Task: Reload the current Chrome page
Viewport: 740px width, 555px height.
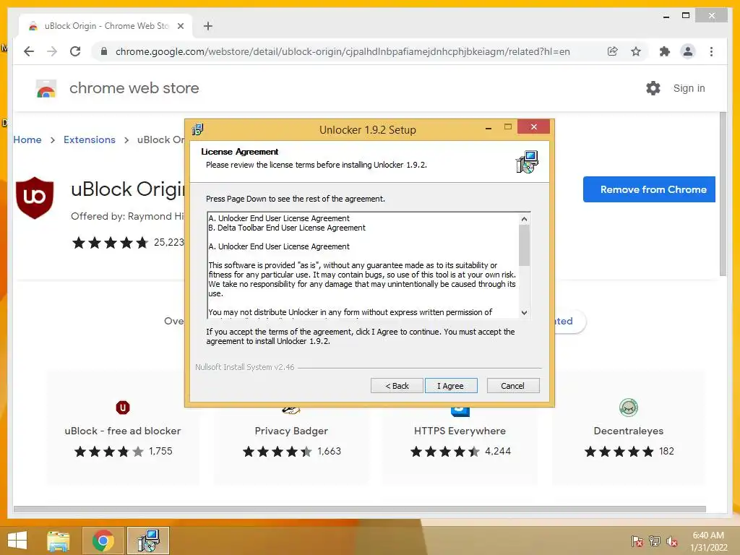Action: tap(75, 51)
